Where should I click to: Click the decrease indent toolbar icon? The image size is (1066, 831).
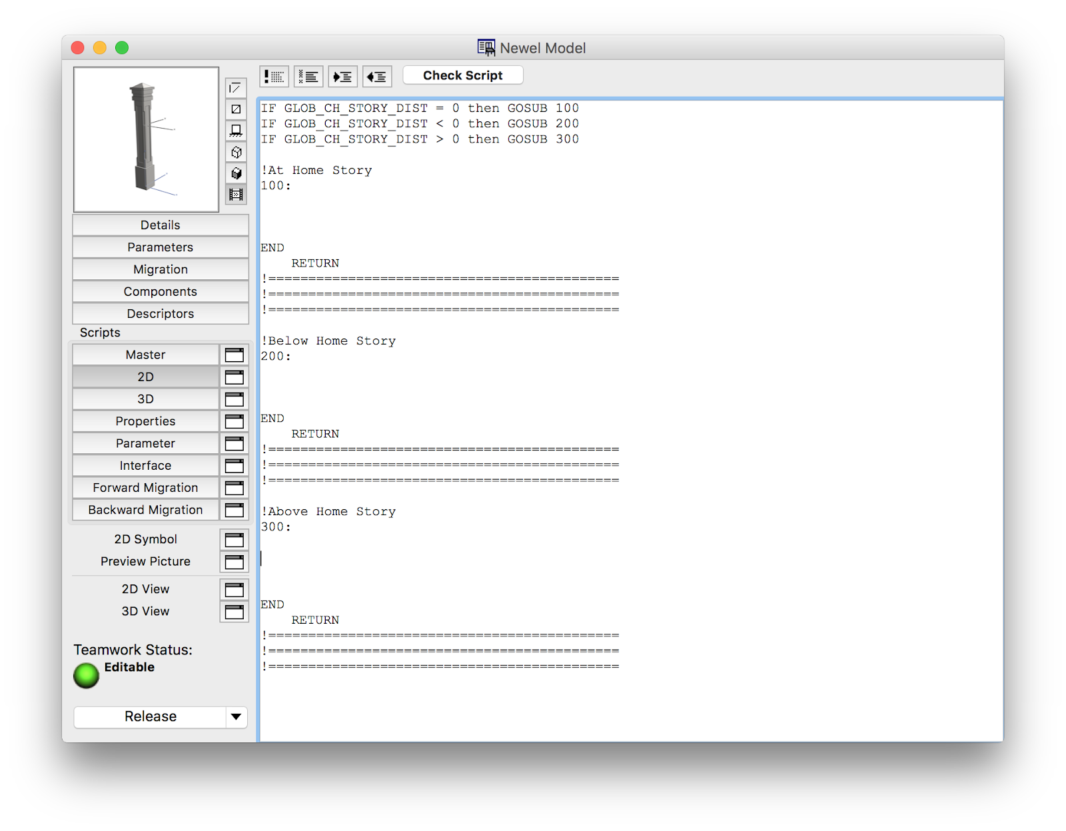[x=377, y=77]
